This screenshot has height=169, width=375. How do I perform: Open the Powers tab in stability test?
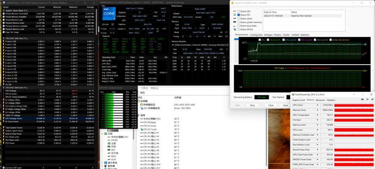(277, 35)
